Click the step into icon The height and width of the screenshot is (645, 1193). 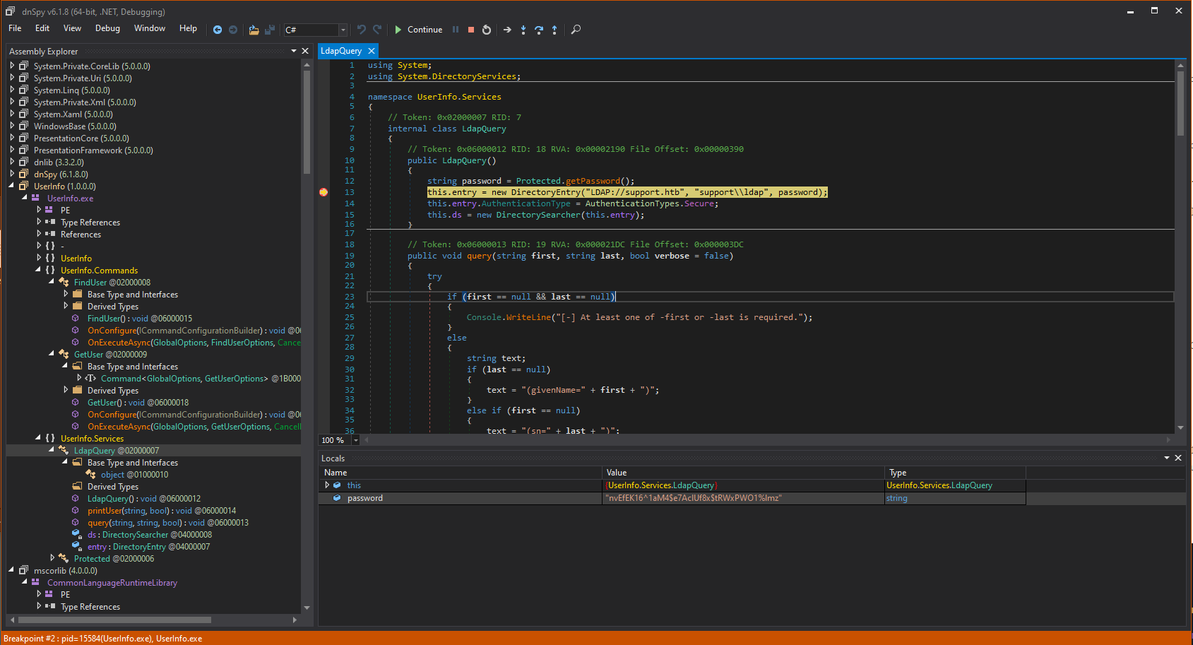pyautogui.click(x=523, y=30)
